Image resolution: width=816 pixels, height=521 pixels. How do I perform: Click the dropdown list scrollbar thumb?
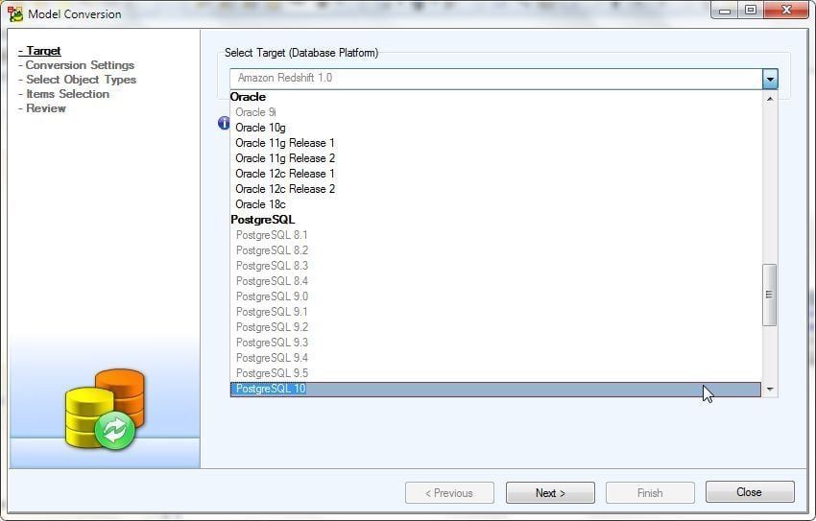[770, 295]
